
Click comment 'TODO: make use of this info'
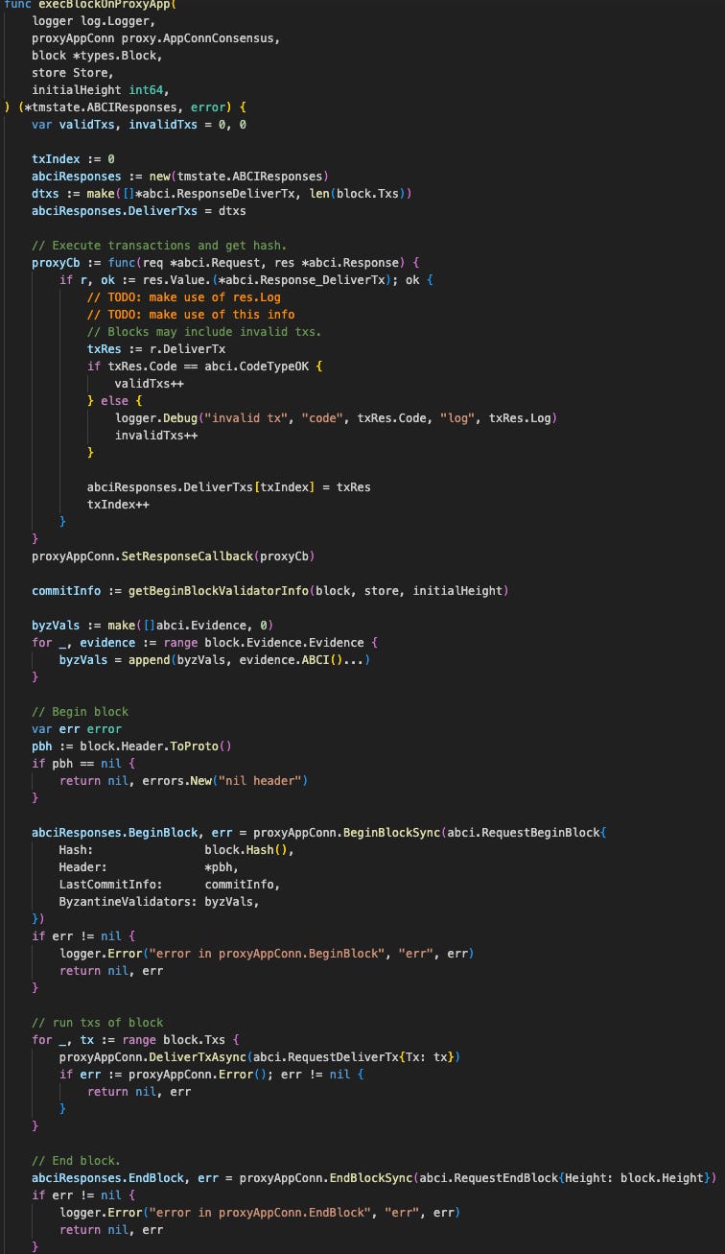click(191, 314)
